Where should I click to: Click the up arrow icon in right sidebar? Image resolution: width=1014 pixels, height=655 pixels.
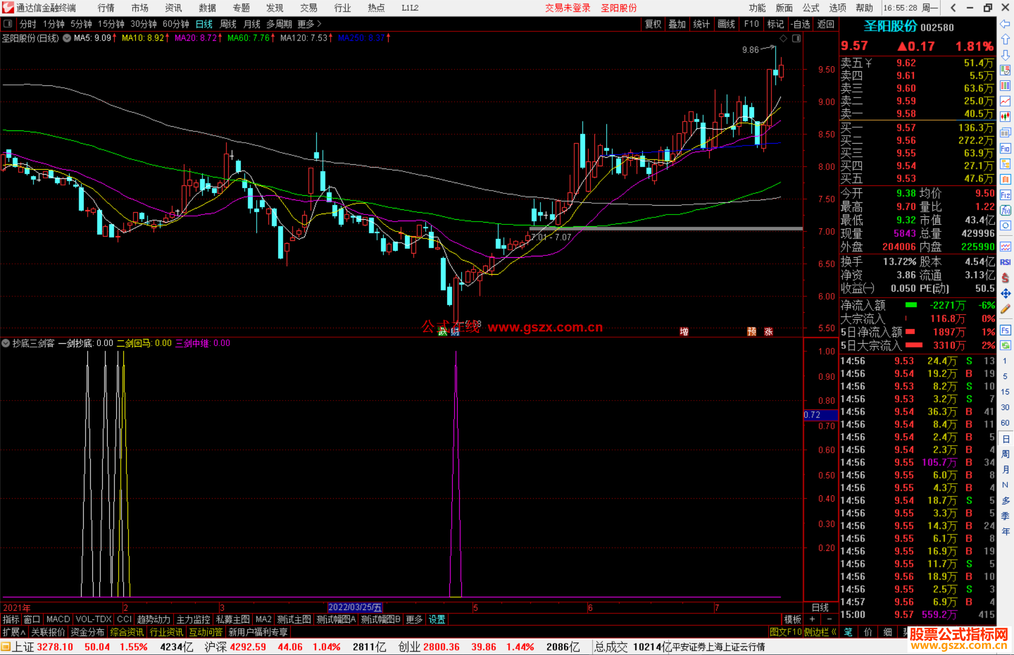tap(1005, 39)
